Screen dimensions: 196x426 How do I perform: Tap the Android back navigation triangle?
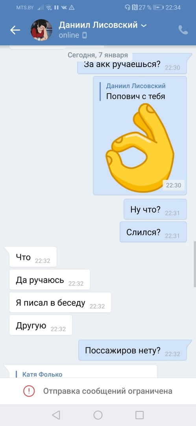coord(56,415)
